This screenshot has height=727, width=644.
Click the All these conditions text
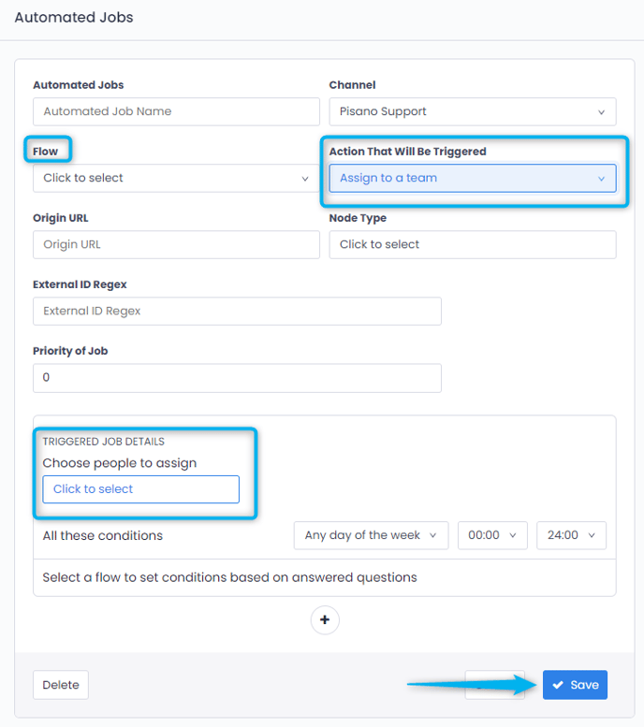tap(103, 536)
